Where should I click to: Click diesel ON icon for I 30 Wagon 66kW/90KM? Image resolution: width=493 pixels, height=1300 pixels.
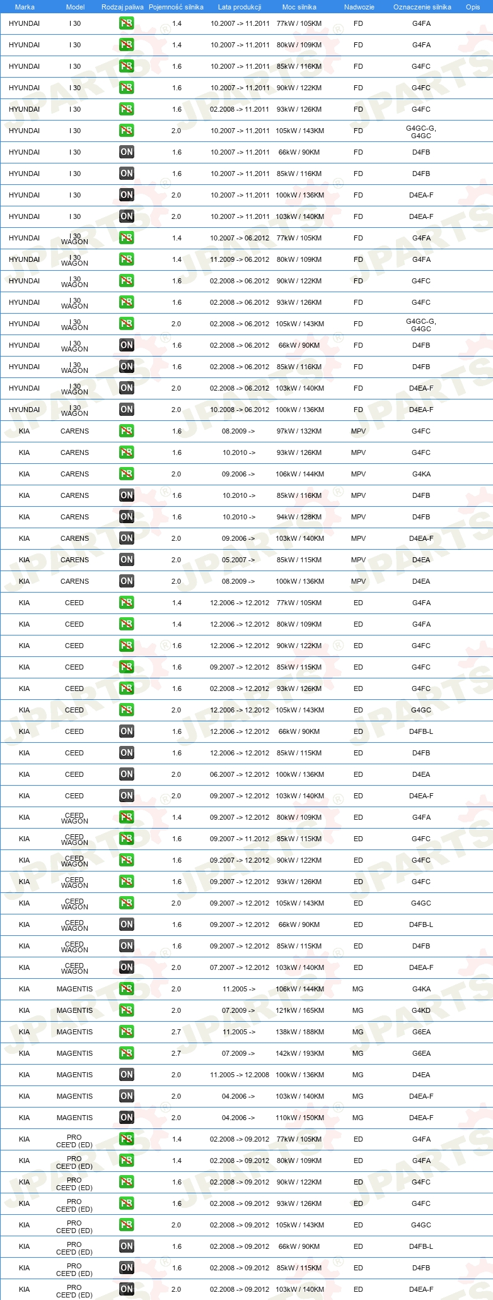pos(126,345)
